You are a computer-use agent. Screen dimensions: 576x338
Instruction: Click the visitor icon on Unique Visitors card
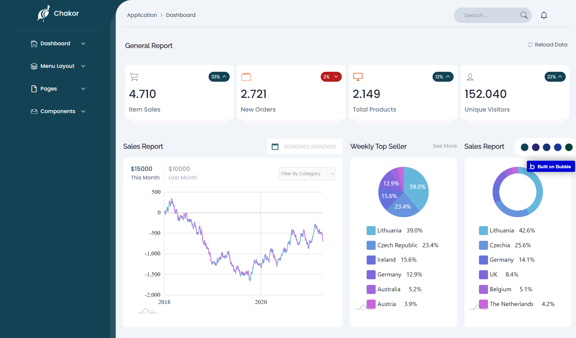(x=470, y=77)
